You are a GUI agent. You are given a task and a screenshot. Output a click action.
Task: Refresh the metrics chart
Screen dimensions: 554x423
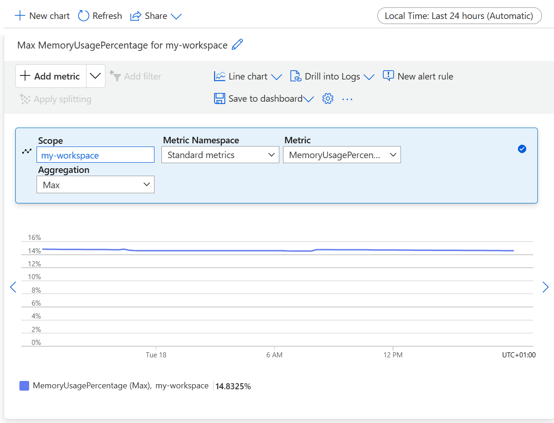point(99,15)
